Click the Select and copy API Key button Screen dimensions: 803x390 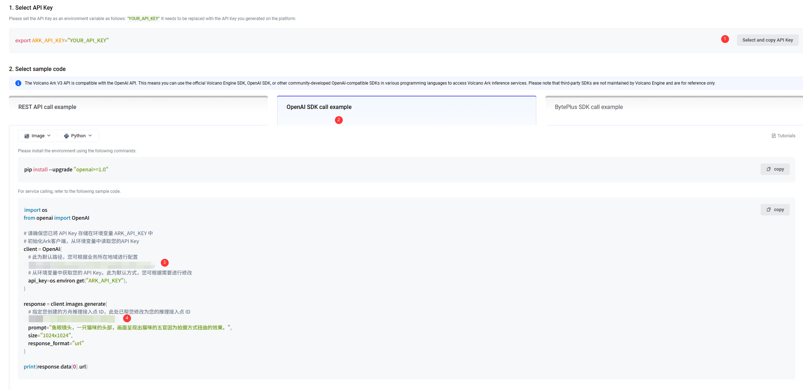click(x=767, y=40)
